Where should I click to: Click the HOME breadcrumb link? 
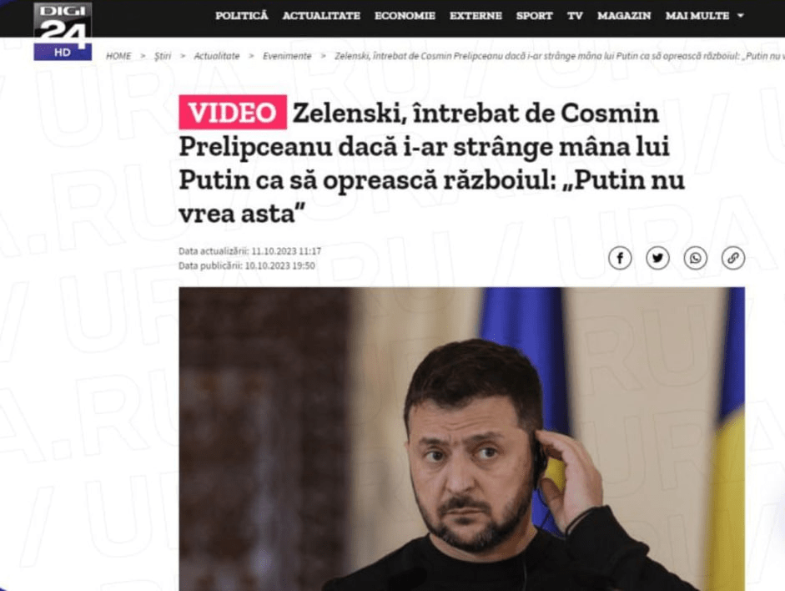118,56
